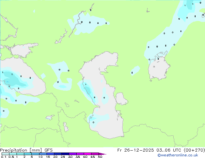Pick the 0.5–1 mm legend swatch
Viewport: 205px width, 158px height.
pos(13,154)
